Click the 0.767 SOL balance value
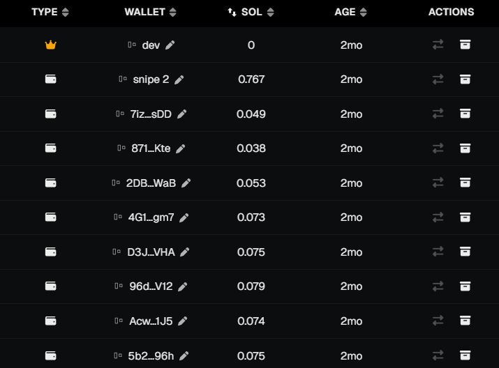 251,79
